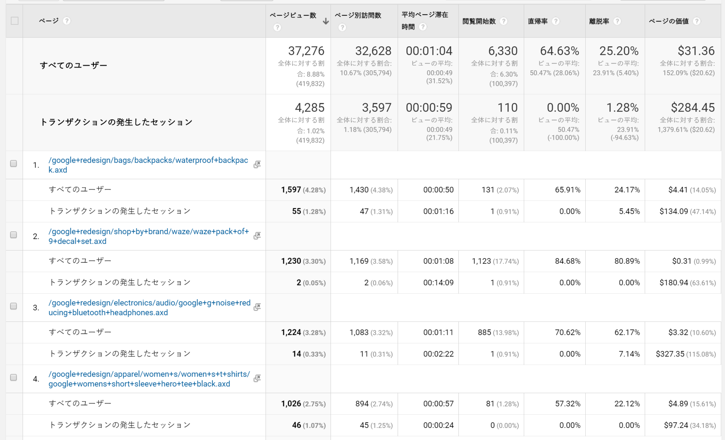Image resolution: width=725 pixels, height=440 pixels.
Task: Click help icon beside ページの価値 header
Action: point(696,21)
